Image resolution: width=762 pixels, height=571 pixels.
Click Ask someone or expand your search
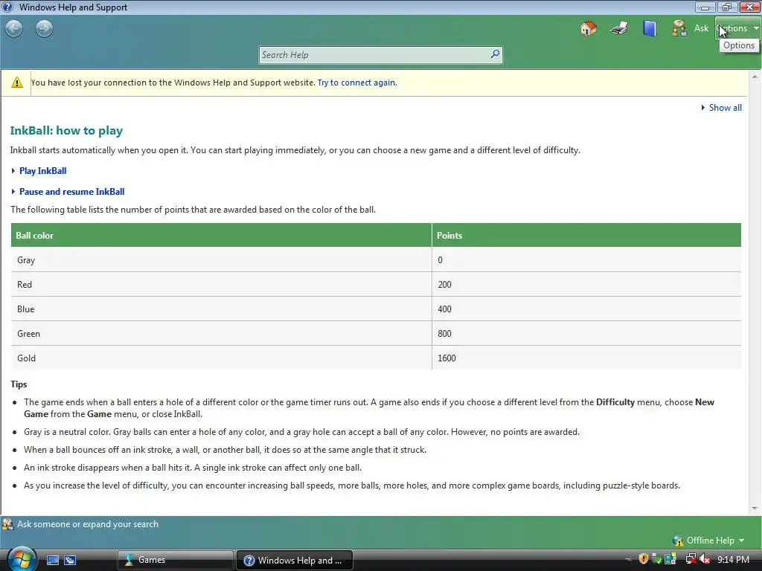[88, 524]
